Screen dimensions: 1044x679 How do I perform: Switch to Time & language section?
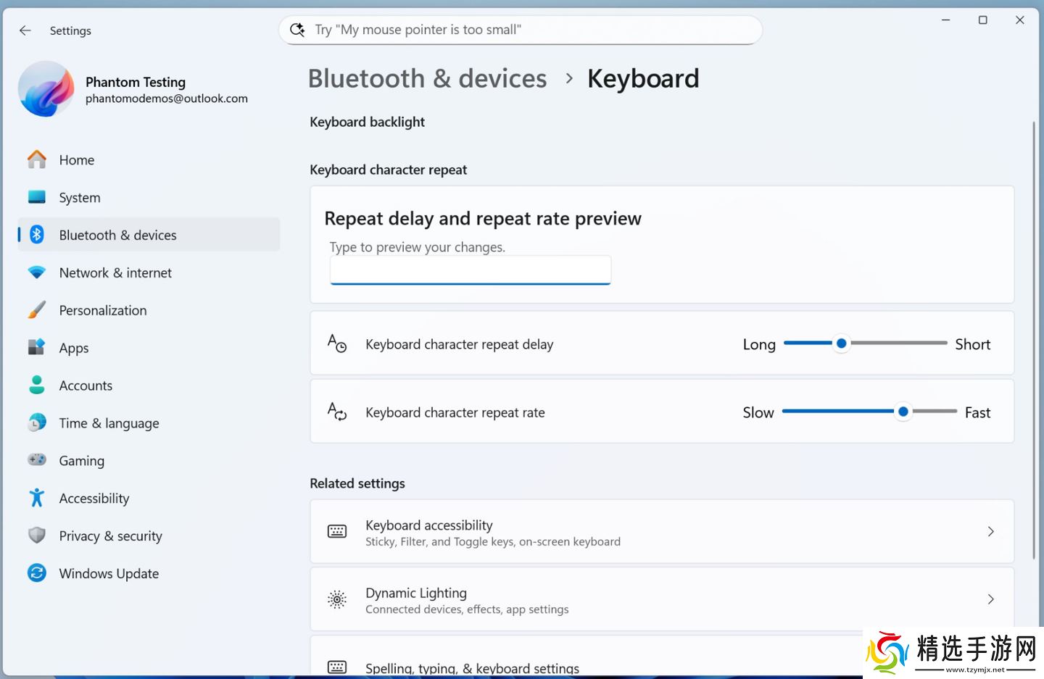click(109, 423)
